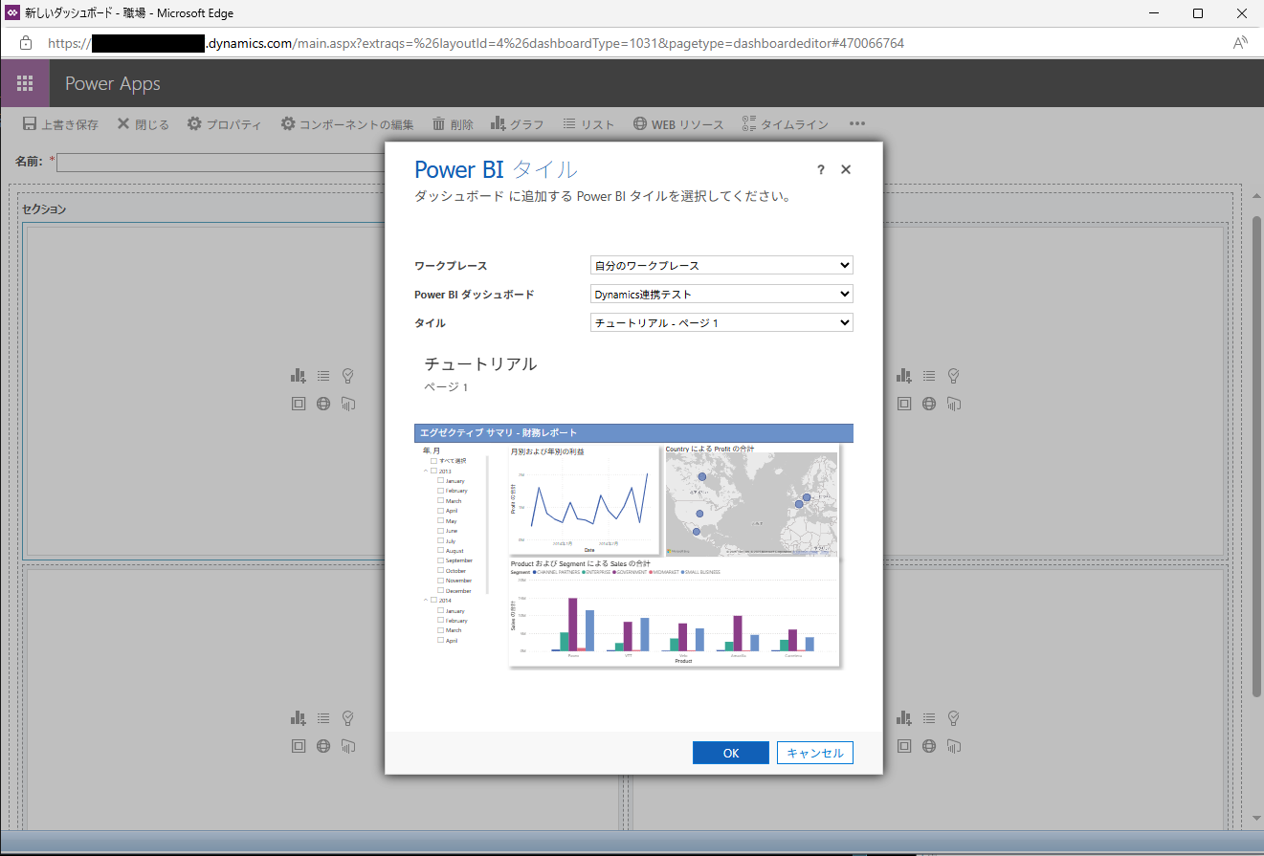The width and height of the screenshot is (1264, 856).
Task: Tick the December checkbox in the slicer
Action: [441, 591]
